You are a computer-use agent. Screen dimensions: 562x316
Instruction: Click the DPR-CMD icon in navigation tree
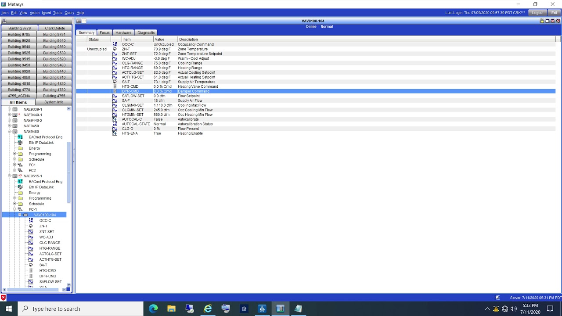pyautogui.click(x=31, y=276)
